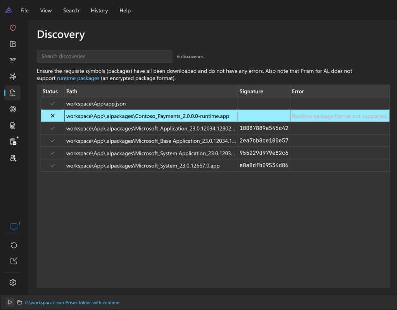Click the checkmark status for app.json row
Screen dimensions: 397x310
coord(53,103)
